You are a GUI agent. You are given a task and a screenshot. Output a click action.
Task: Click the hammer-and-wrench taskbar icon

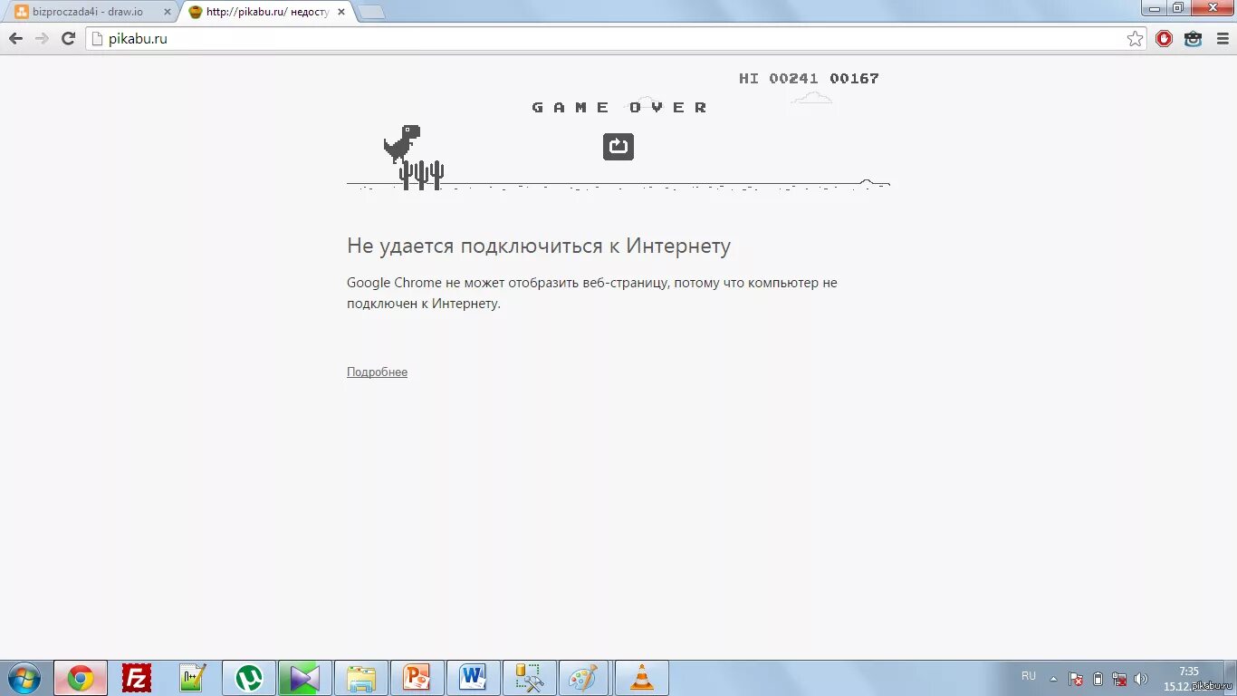click(530, 678)
